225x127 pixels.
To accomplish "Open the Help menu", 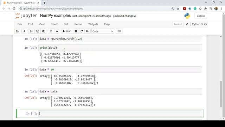I will click(107, 24).
